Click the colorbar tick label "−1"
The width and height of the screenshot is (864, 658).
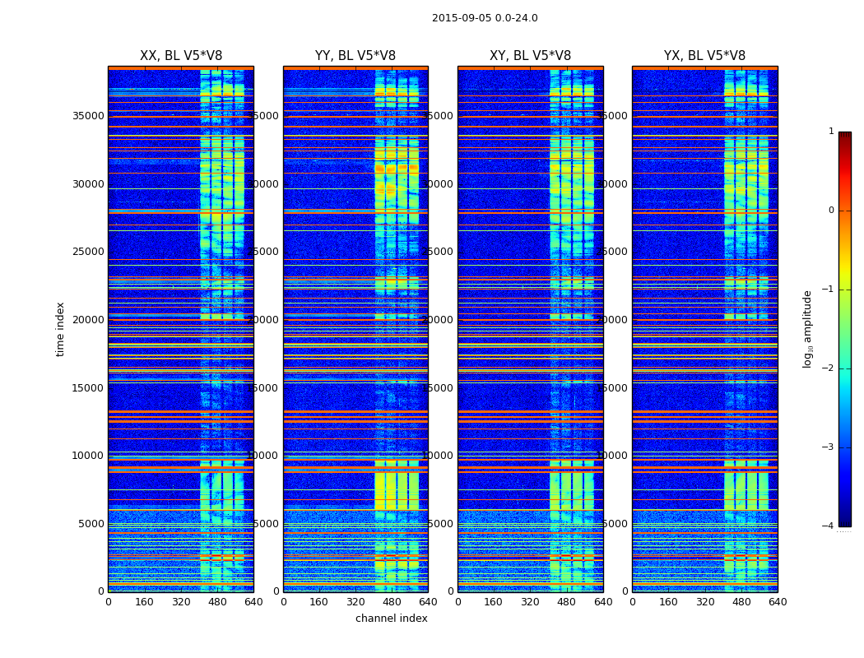tap(828, 290)
